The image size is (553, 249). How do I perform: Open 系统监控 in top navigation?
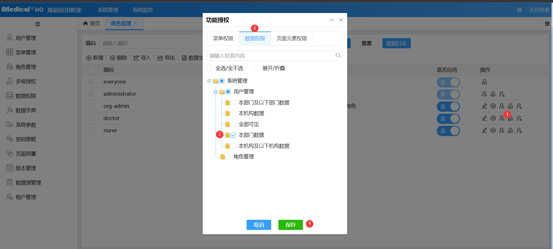pyautogui.click(x=143, y=10)
